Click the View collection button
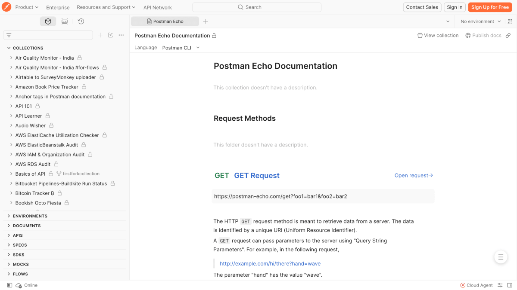The image size is (517, 290). (438, 36)
